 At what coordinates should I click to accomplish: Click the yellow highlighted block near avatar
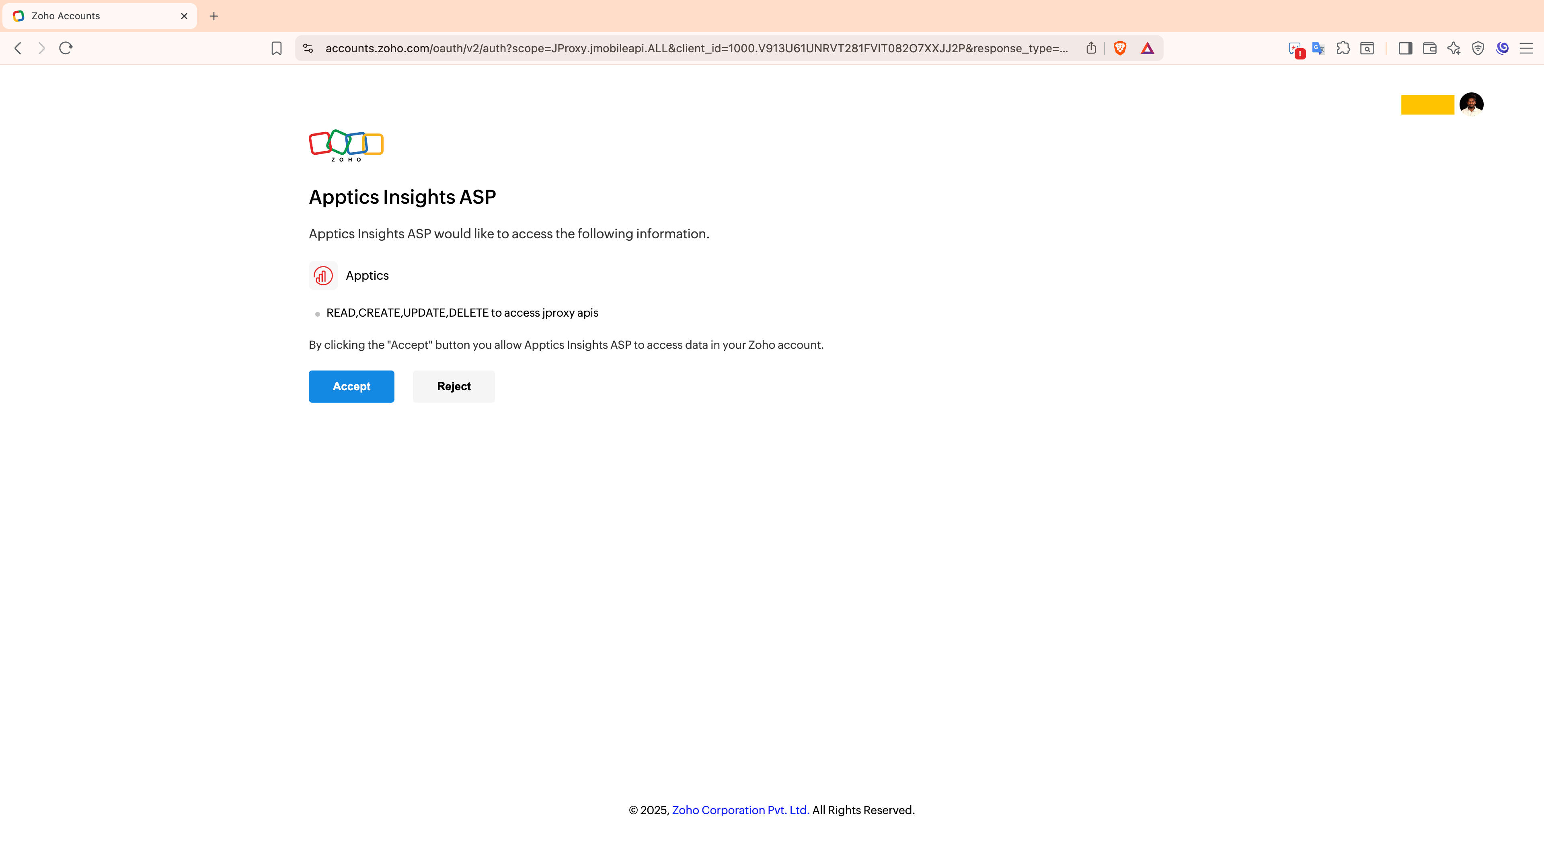[1427, 104]
